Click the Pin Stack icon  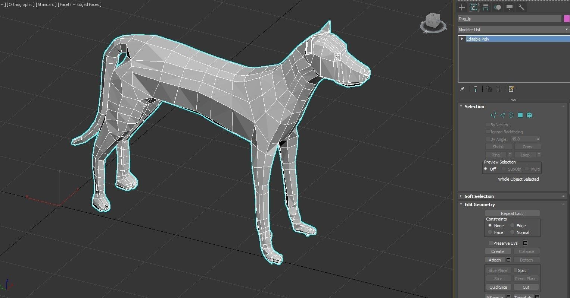462,89
